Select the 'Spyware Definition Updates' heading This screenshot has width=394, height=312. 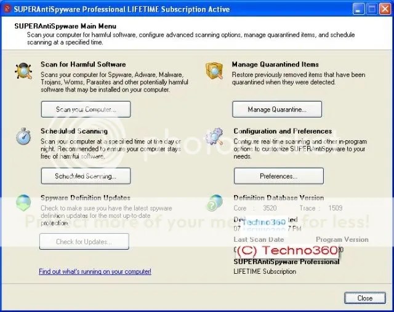(x=86, y=198)
